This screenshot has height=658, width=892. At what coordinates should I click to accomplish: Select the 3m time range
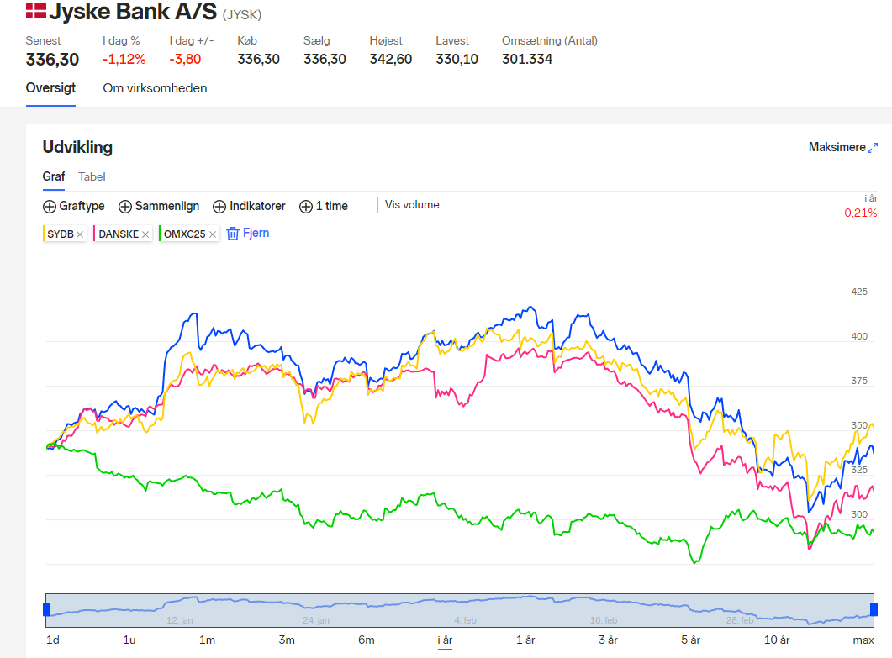(x=287, y=640)
